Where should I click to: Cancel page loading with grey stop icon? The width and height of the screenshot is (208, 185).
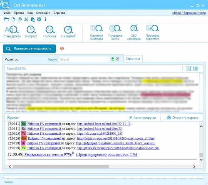point(117,59)
